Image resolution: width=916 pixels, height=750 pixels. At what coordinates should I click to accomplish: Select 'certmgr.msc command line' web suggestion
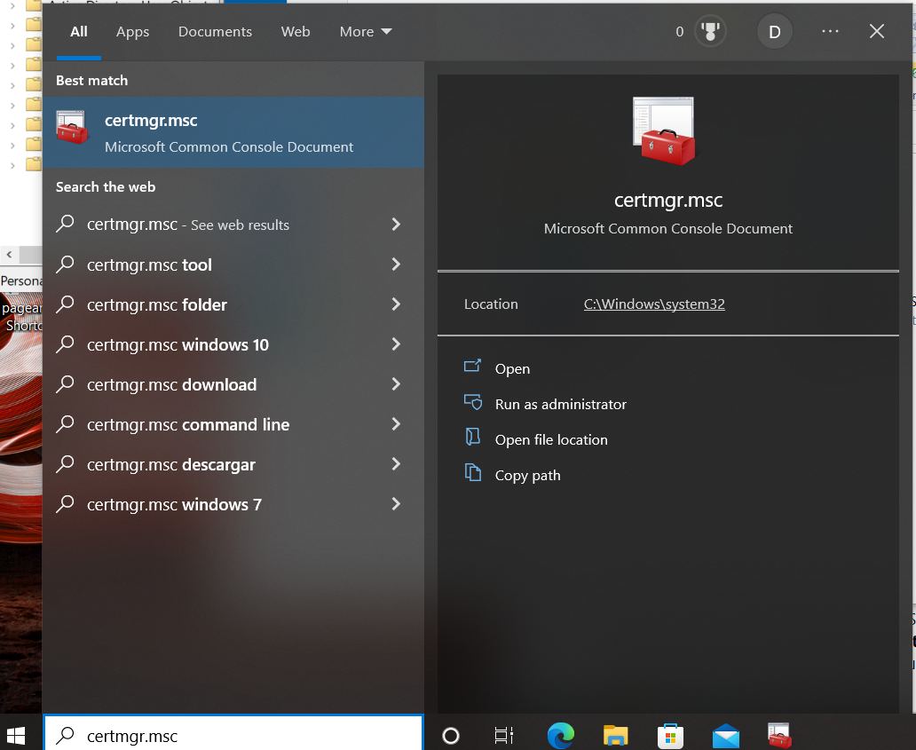(233, 424)
